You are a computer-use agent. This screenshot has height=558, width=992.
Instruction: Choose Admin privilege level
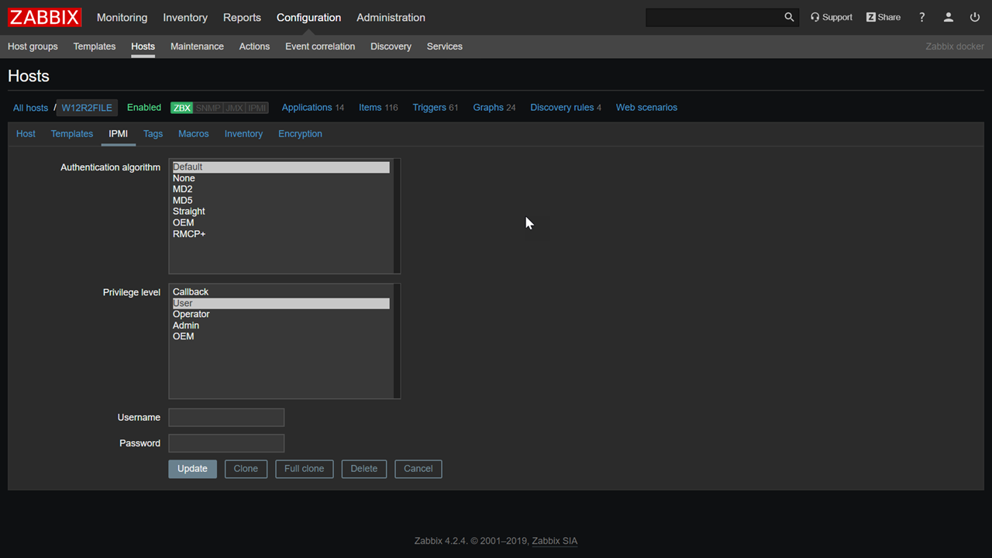pos(186,325)
